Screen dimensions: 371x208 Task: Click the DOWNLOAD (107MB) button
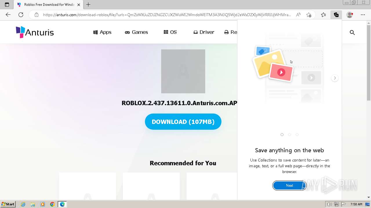click(183, 122)
